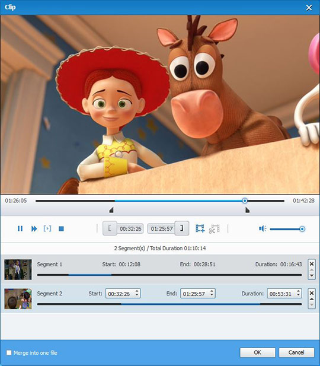Stop the video playback

pos(62,228)
